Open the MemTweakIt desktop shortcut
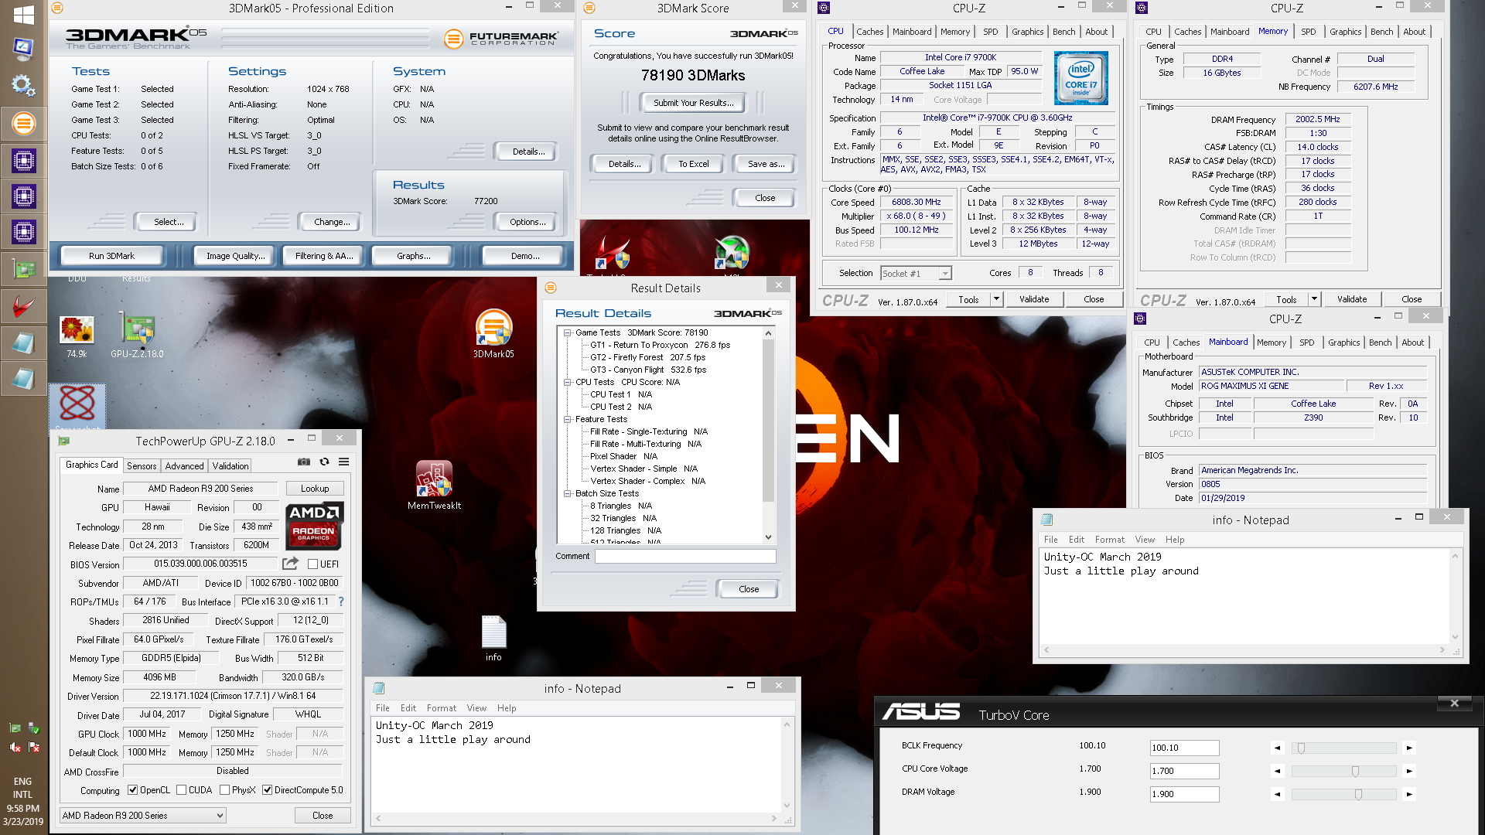This screenshot has width=1485, height=835. click(x=434, y=484)
